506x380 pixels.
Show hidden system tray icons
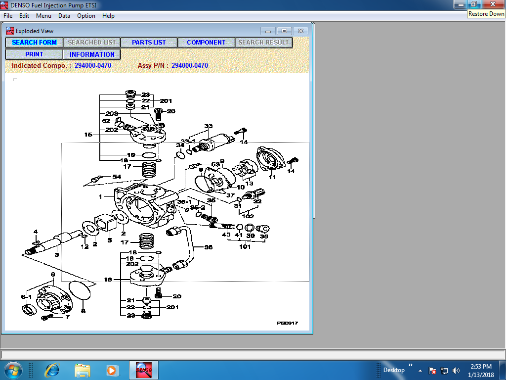coord(420,371)
